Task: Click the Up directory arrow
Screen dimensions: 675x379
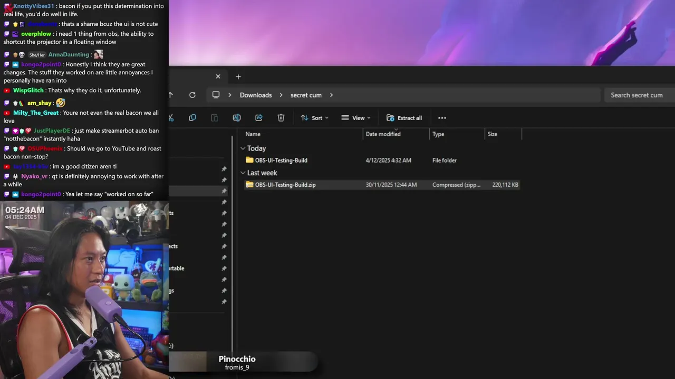Action: point(170,95)
